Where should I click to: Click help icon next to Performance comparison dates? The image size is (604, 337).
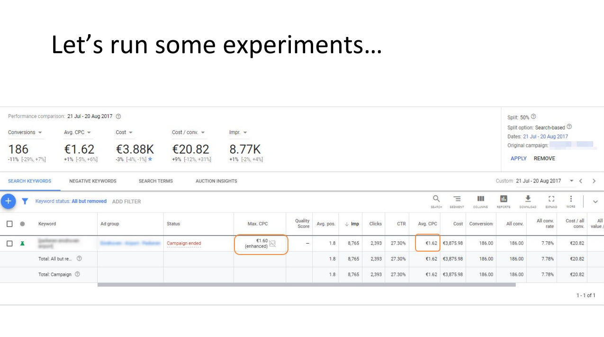pyautogui.click(x=118, y=117)
